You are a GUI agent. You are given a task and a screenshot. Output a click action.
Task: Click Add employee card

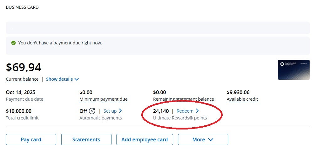pyautogui.click(x=144, y=139)
